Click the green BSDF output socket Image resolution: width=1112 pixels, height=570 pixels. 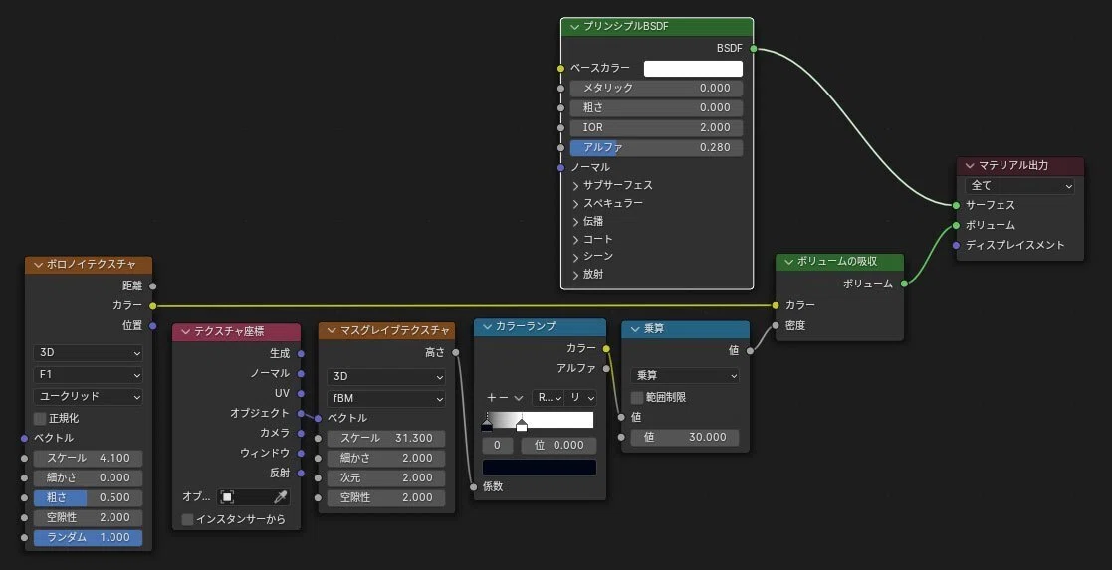coord(754,48)
